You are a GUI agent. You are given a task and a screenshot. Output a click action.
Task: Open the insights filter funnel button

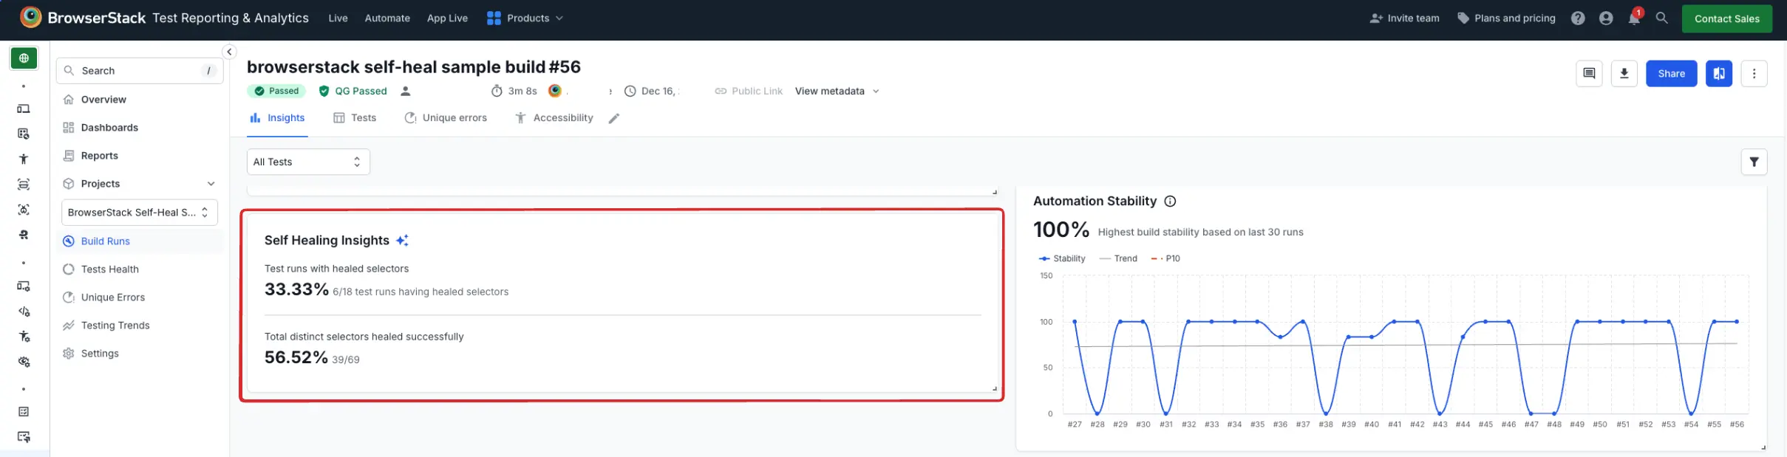(x=1754, y=162)
